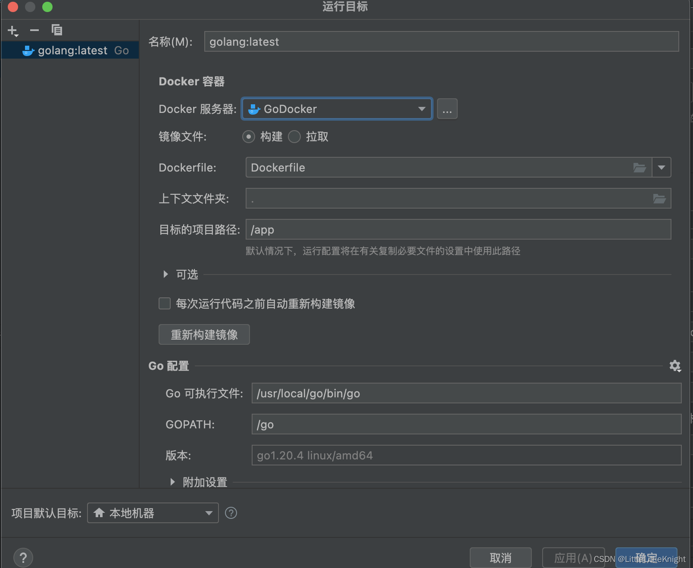Select the 拉取 radio option

click(x=294, y=137)
